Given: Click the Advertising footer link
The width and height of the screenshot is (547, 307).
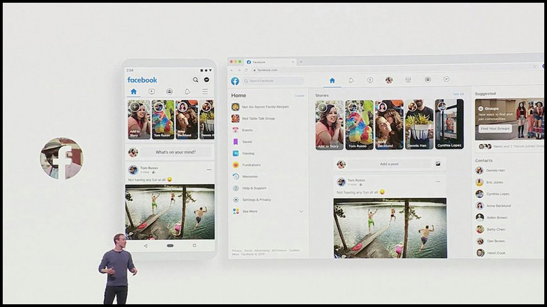Looking at the screenshot, I should point(262,250).
